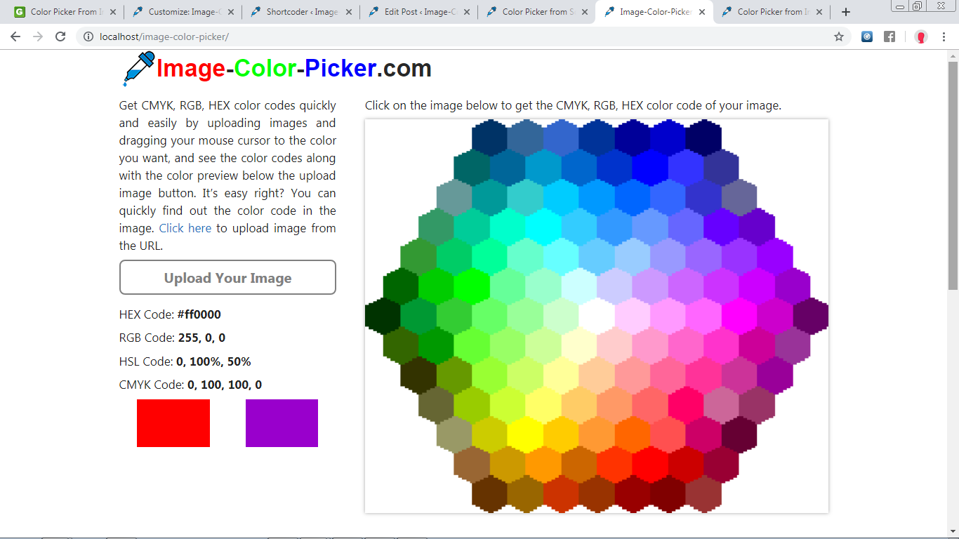
Task: Click the Image-Color-Picker.com logo text
Action: click(293, 69)
